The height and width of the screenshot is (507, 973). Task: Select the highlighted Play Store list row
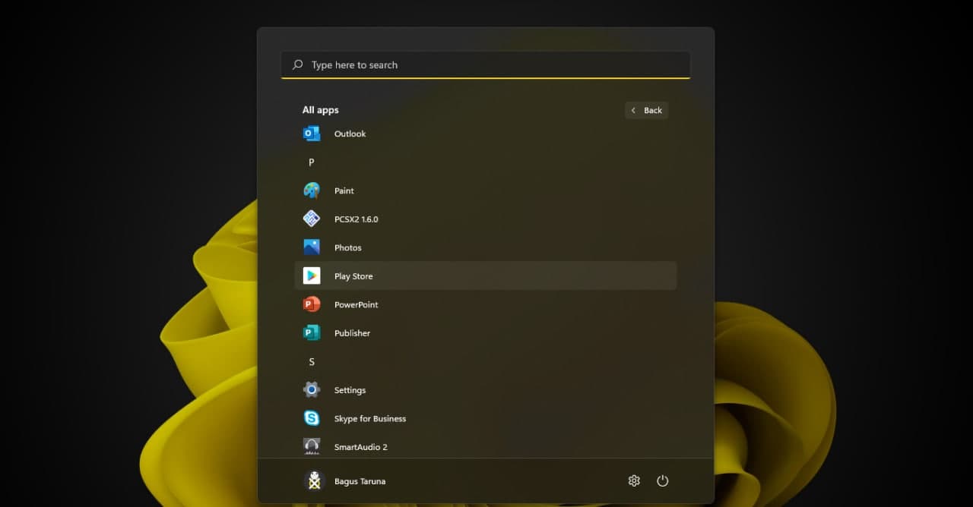click(x=486, y=276)
